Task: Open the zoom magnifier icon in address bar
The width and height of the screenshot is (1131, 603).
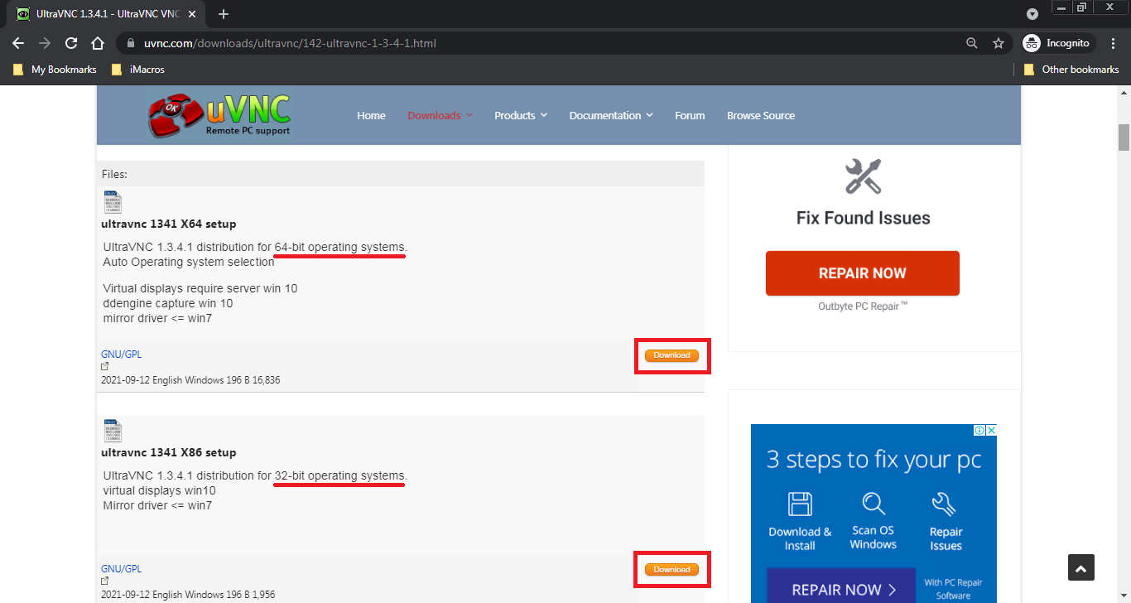Action: (x=972, y=43)
